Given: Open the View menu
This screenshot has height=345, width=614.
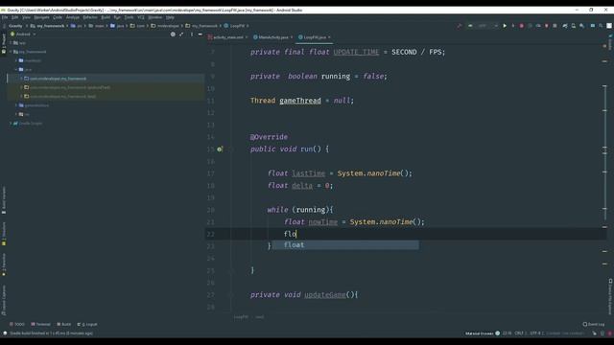Looking at the screenshot, I should (26, 17).
